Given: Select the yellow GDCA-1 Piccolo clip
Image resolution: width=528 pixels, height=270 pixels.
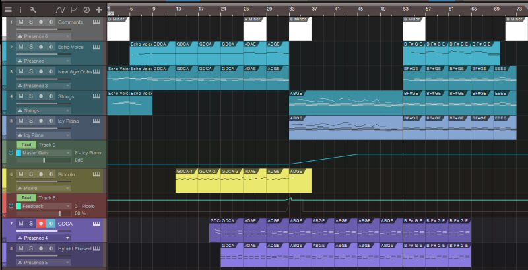Looking at the screenshot, I should [x=187, y=181].
